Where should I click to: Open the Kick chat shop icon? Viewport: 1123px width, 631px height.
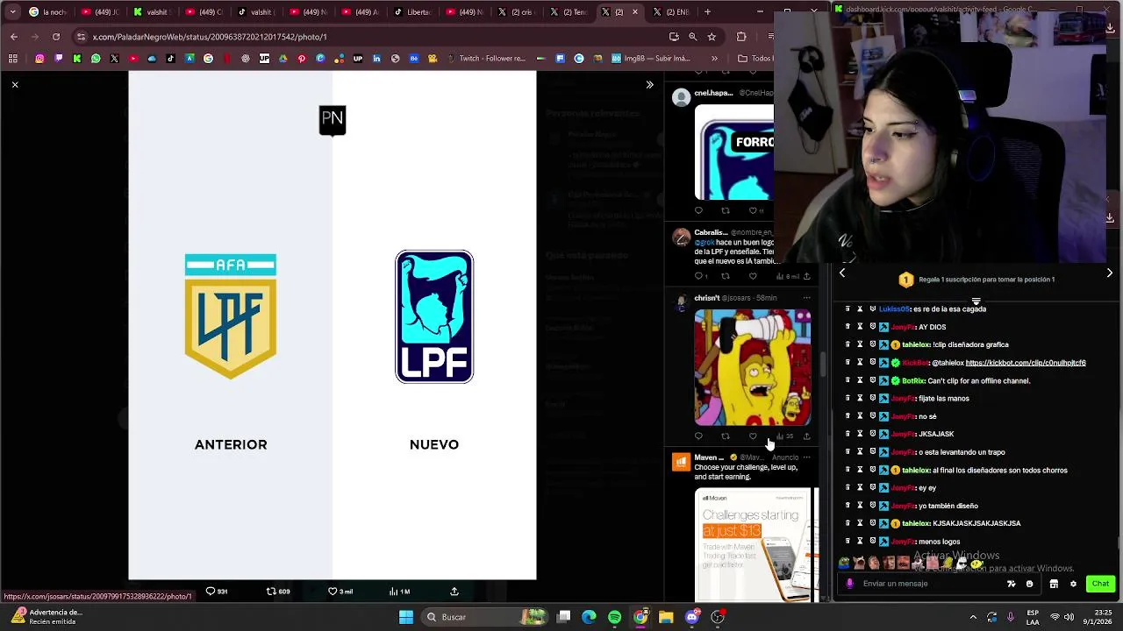(x=1054, y=584)
